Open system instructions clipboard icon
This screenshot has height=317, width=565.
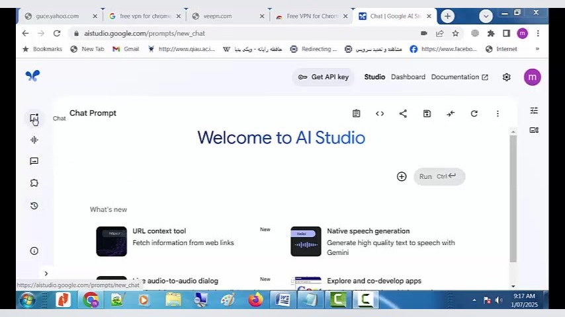pyautogui.click(x=356, y=114)
